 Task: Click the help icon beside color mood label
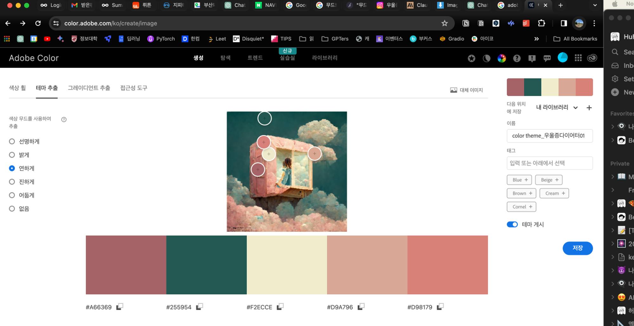(x=64, y=120)
